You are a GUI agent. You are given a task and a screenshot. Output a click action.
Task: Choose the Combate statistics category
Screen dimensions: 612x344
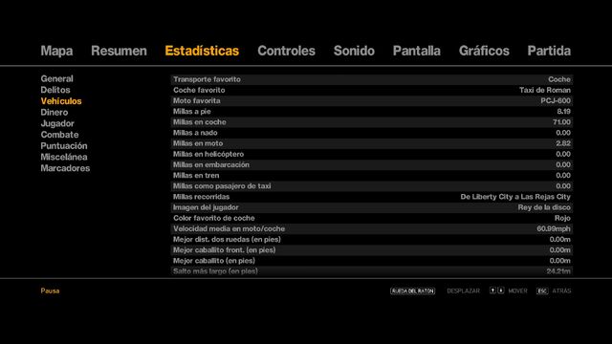[59, 135]
